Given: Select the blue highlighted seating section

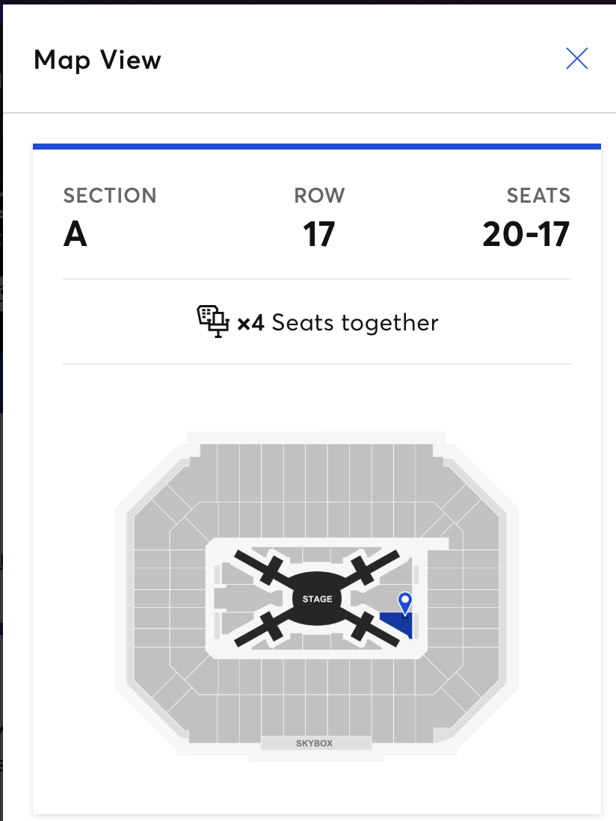Looking at the screenshot, I should [398, 624].
